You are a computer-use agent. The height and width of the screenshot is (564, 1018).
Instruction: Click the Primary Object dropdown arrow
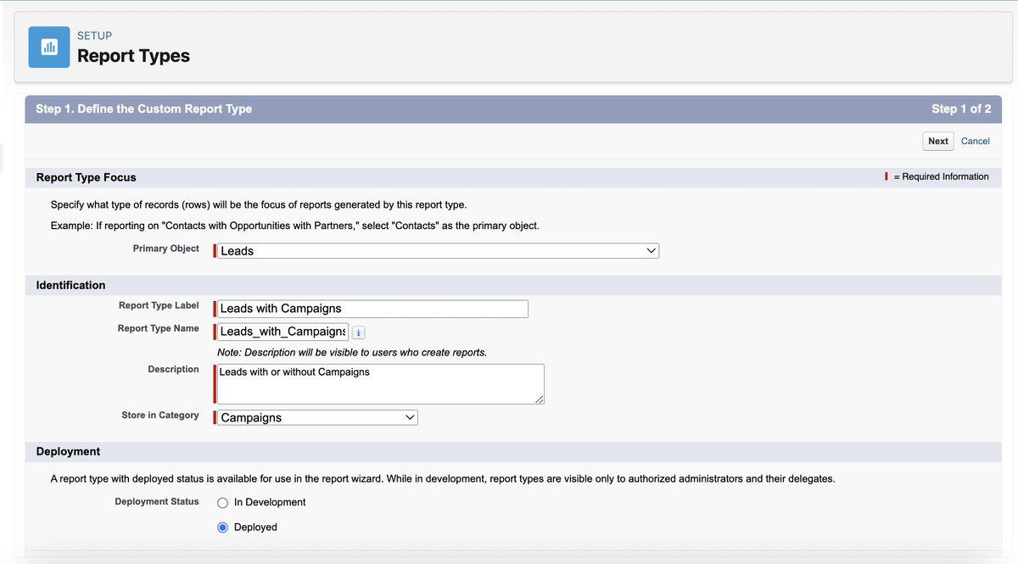click(x=651, y=250)
